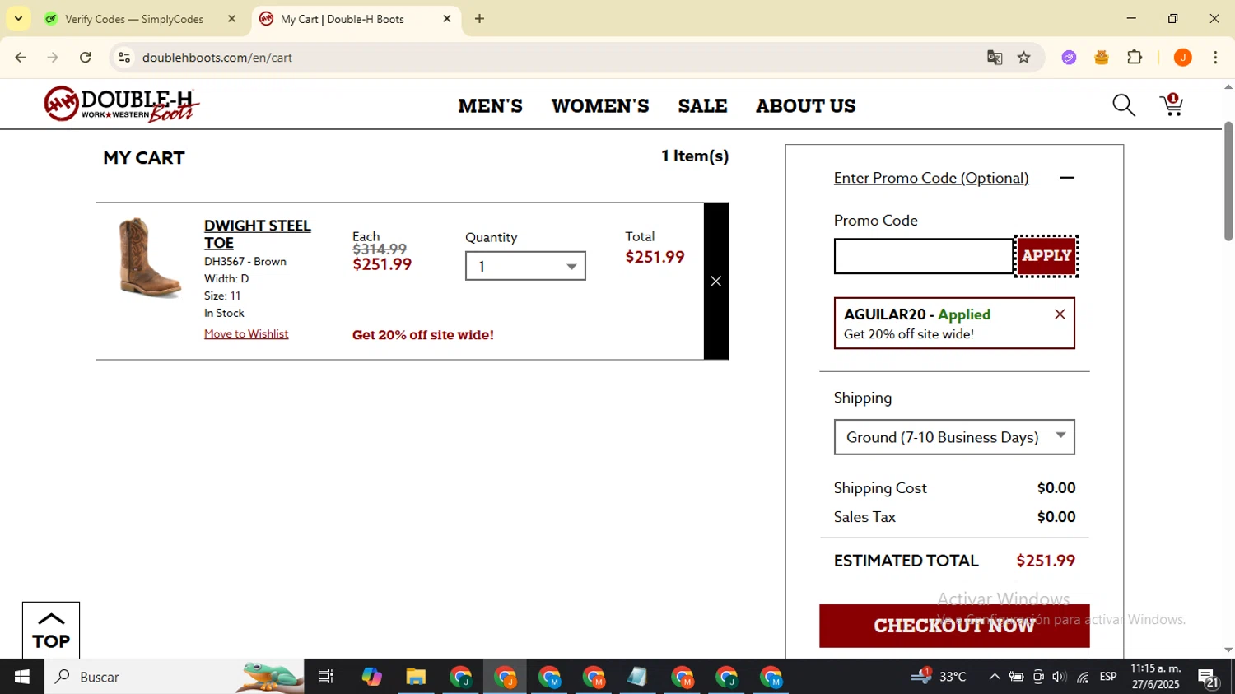Reload the page with refresh icon

coord(86,58)
